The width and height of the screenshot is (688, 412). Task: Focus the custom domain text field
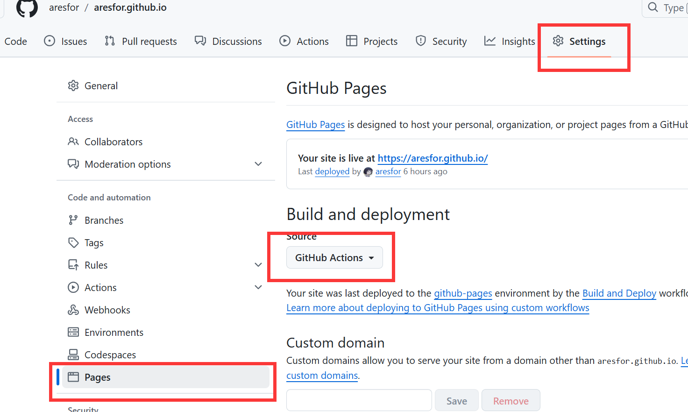[x=359, y=400]
